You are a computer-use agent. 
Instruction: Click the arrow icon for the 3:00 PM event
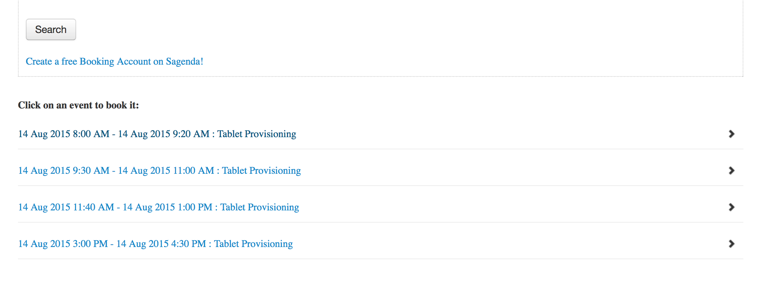pos(731,244)
